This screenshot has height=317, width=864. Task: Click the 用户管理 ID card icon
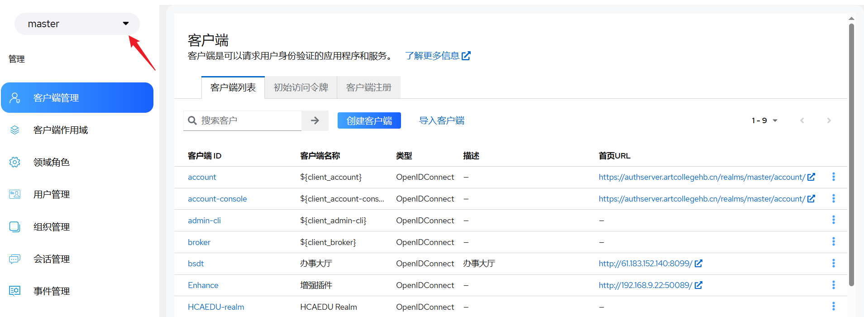click(15, 194)
